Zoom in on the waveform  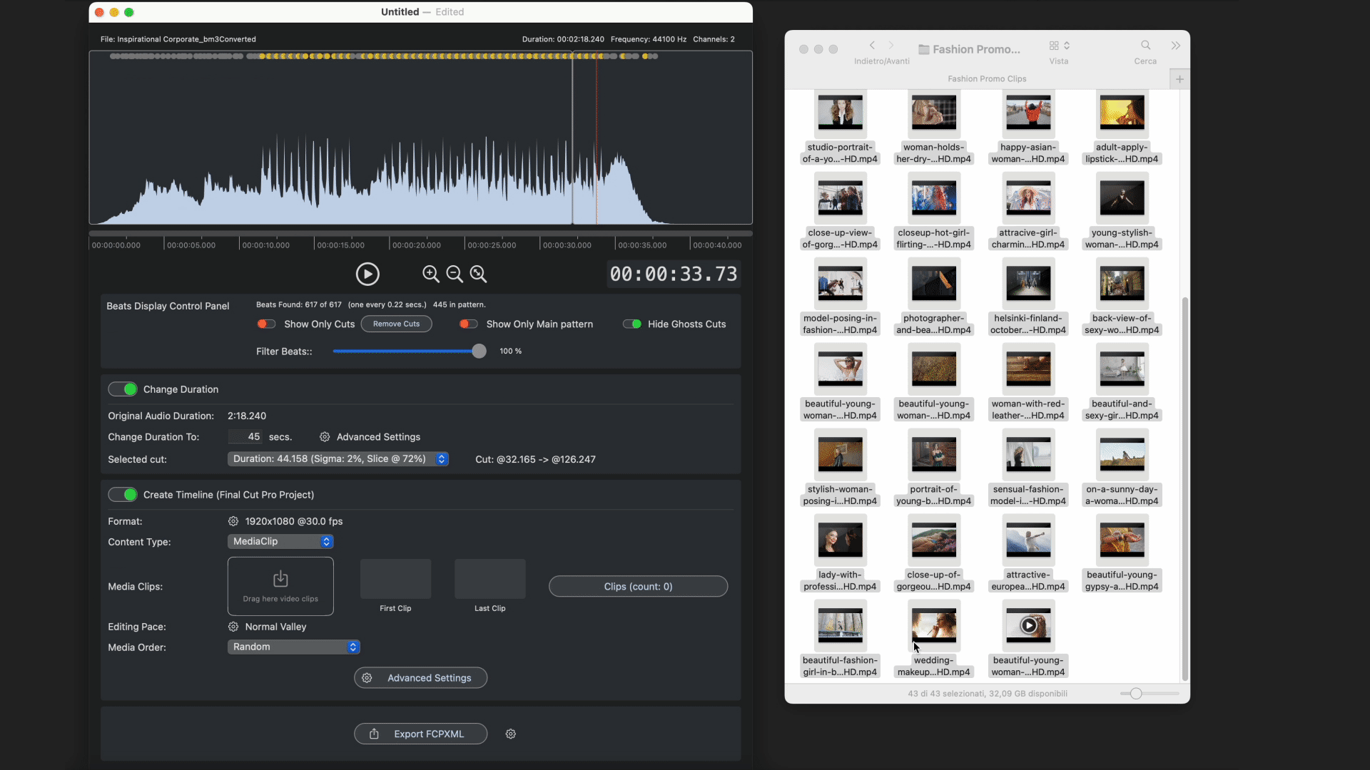(x=430, y=274)
